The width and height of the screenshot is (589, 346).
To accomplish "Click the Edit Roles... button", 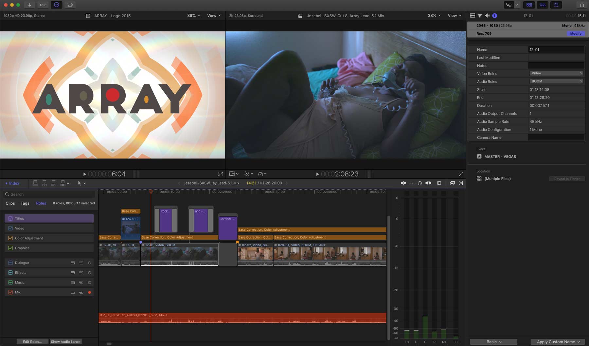I will (x=32, y=342).
